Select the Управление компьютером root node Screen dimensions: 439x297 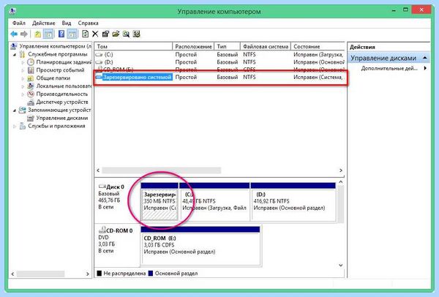tap(55, 46)
